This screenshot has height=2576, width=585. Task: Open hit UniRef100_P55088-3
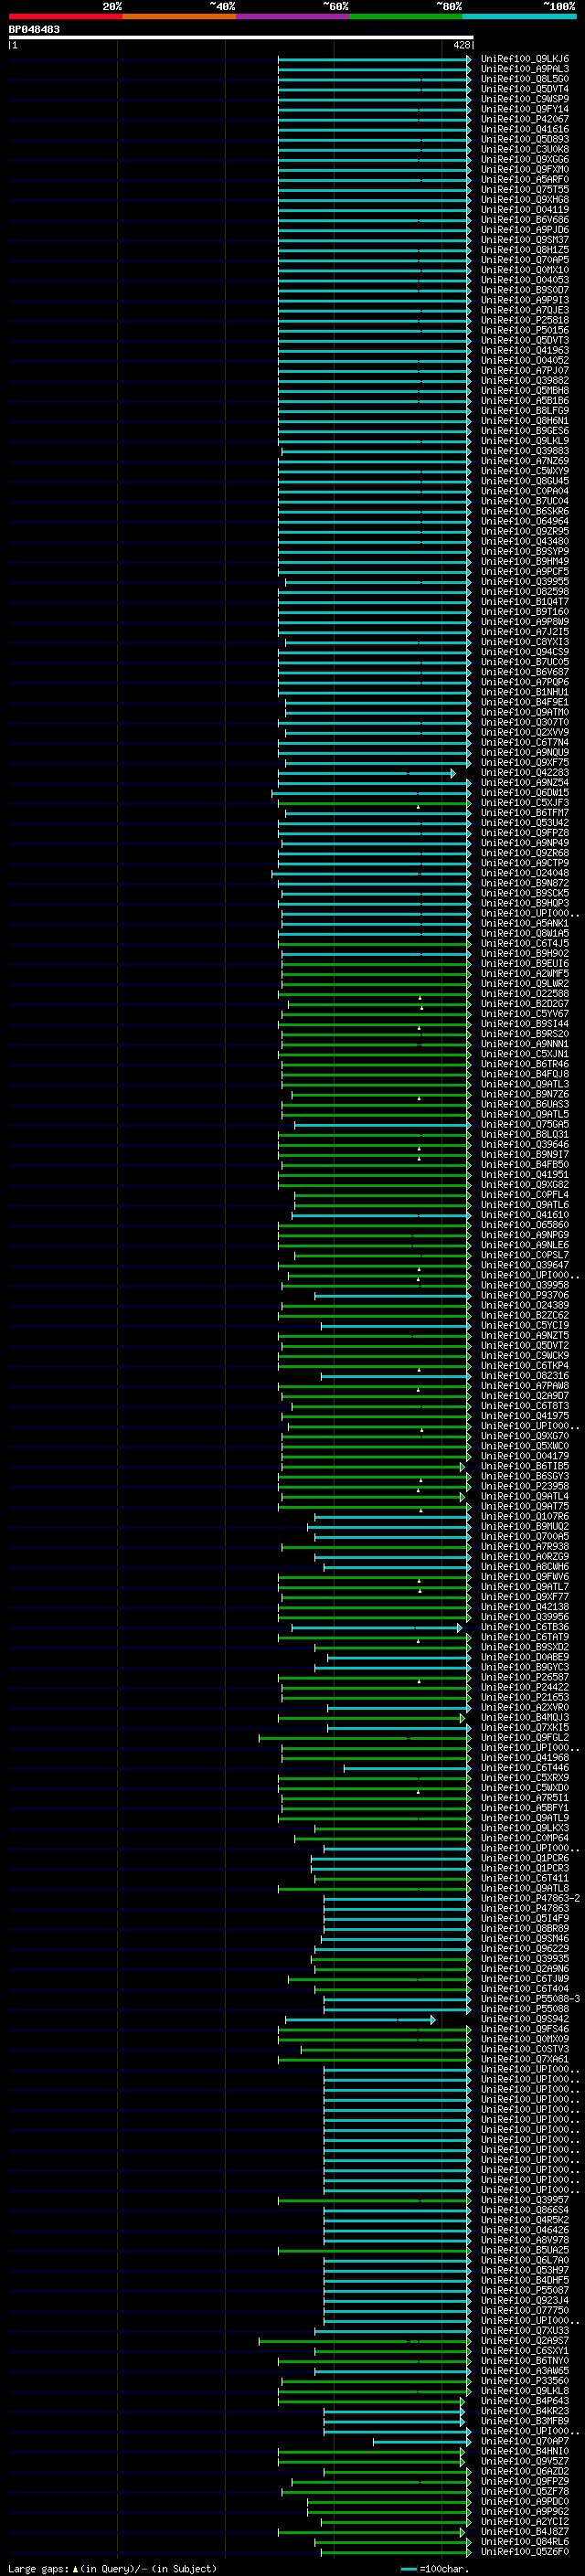point(531,1998)
